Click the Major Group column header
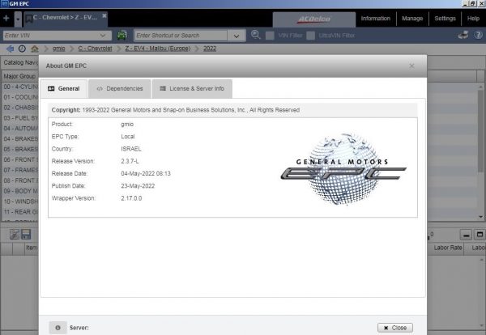Image resolution: width=486 pixels, height=335 pixels. click(x=19, y=76)
